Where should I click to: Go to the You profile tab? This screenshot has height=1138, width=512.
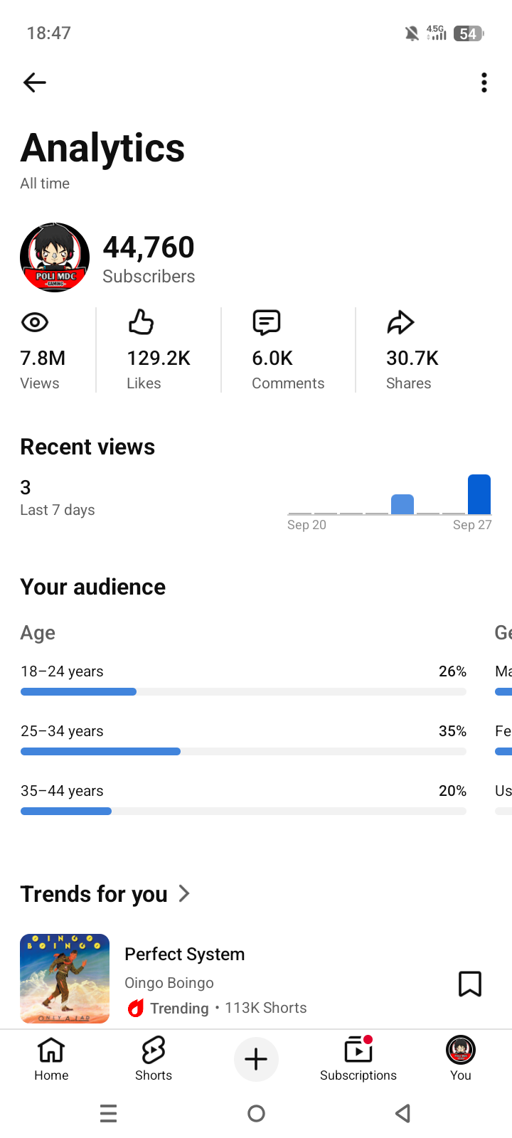(461, 1058)
